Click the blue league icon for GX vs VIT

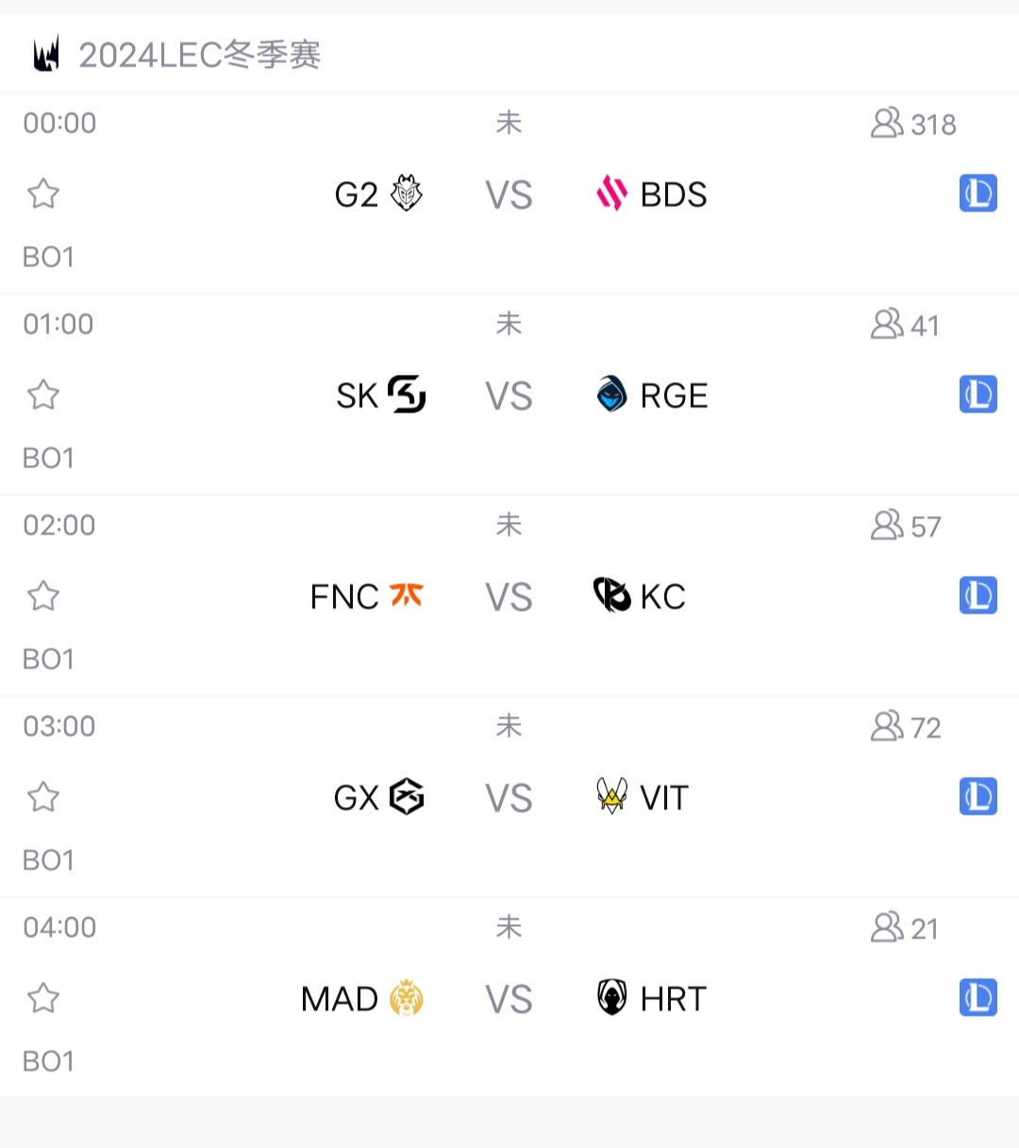coord(978,797)
